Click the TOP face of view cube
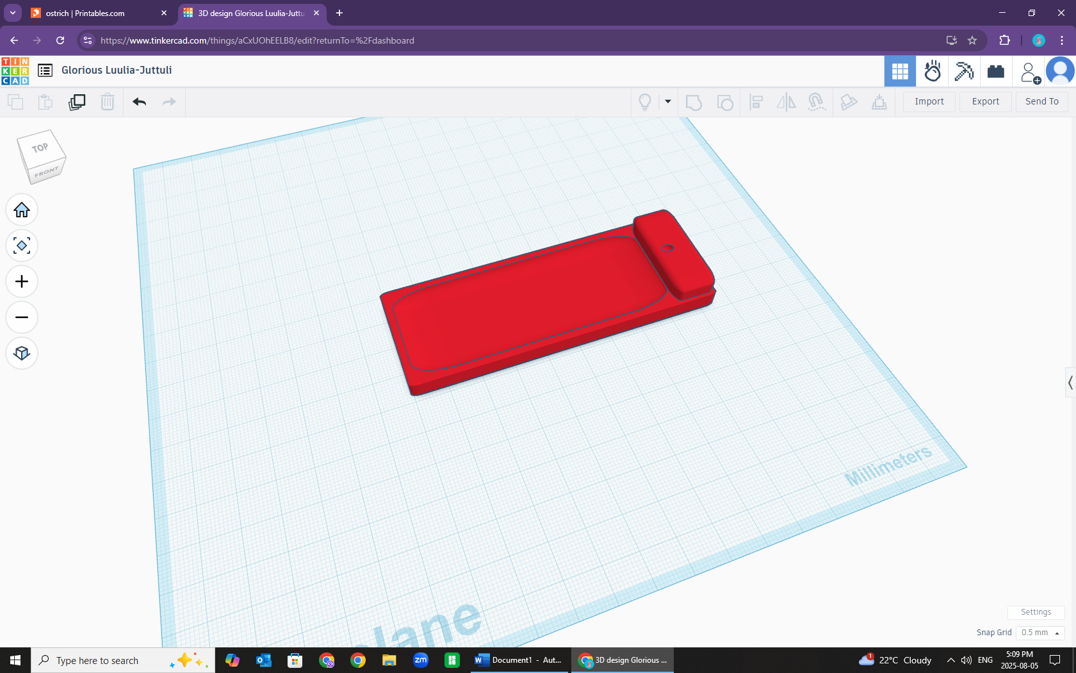1076x673 pixels. 40,148
